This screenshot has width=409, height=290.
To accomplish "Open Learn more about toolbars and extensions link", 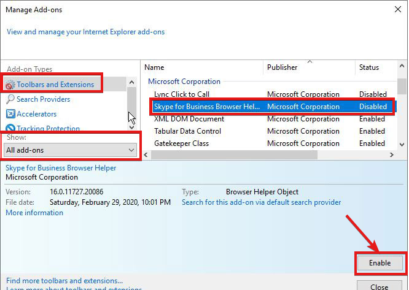I will point(74,288).
